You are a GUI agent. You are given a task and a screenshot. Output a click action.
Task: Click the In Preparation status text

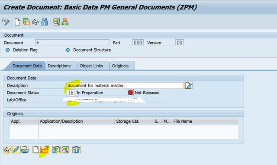(90, 93)
